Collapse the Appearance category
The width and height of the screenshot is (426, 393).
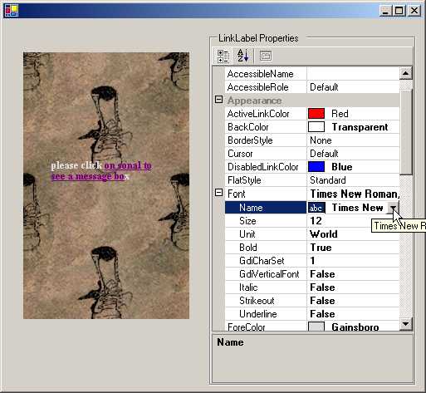[218, 100]
